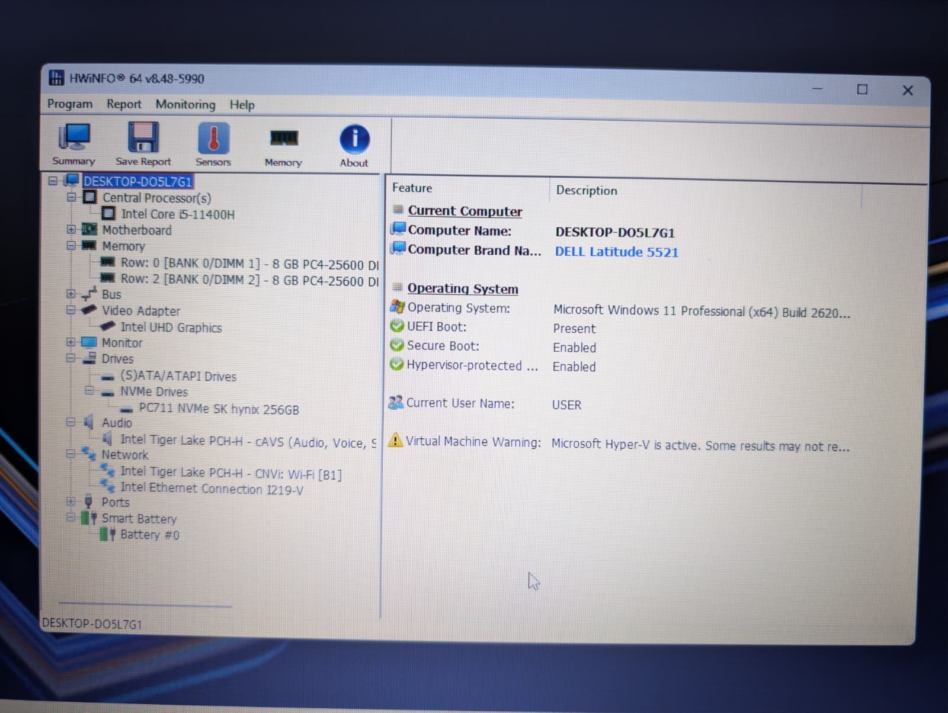Expand the Motherboard node
948x713 pixels.
point(71,229)
